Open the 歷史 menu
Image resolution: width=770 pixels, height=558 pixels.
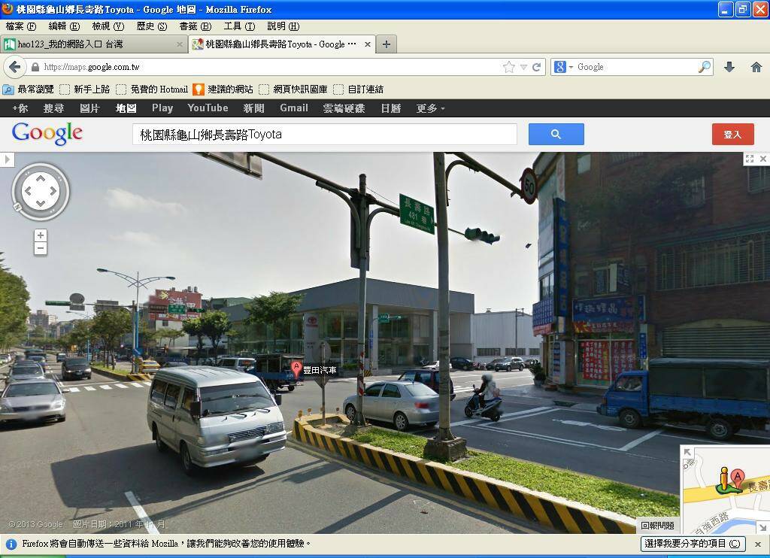tap(152, 26)
